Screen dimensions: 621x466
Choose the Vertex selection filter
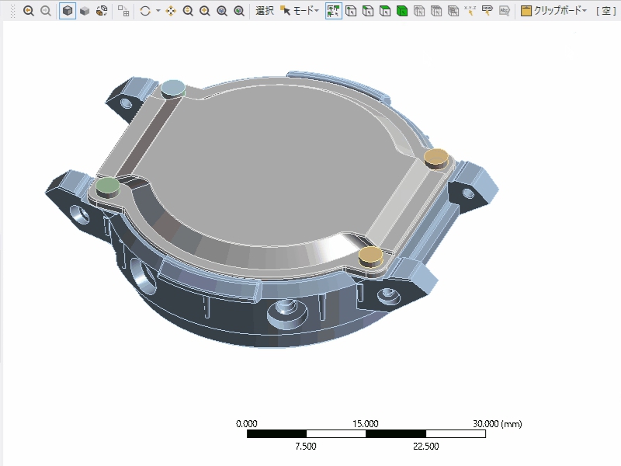click(x=351, y=11)
